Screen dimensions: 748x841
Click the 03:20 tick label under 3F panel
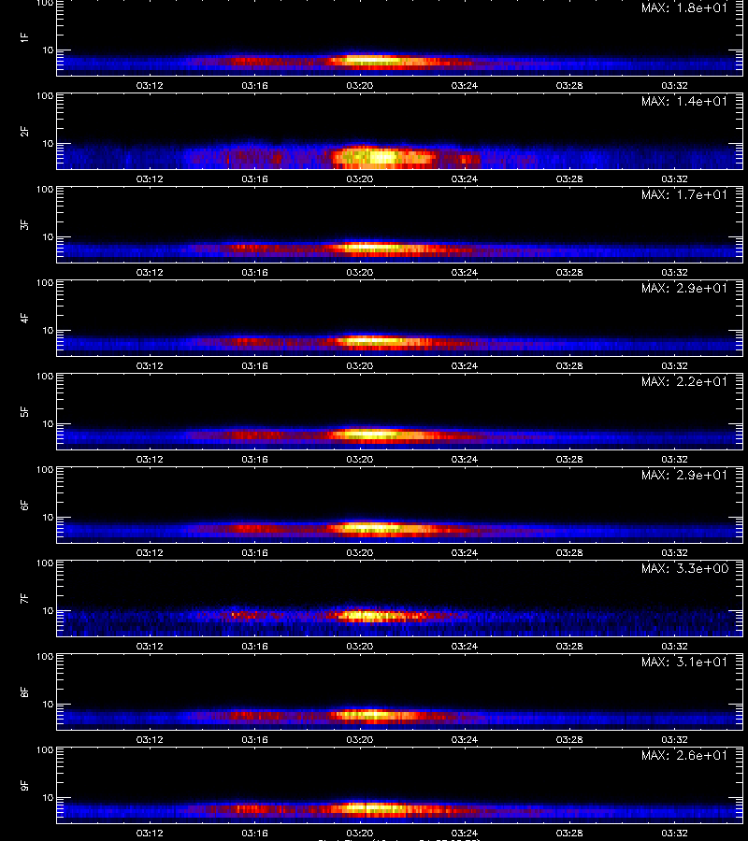[x=360, y=272]
